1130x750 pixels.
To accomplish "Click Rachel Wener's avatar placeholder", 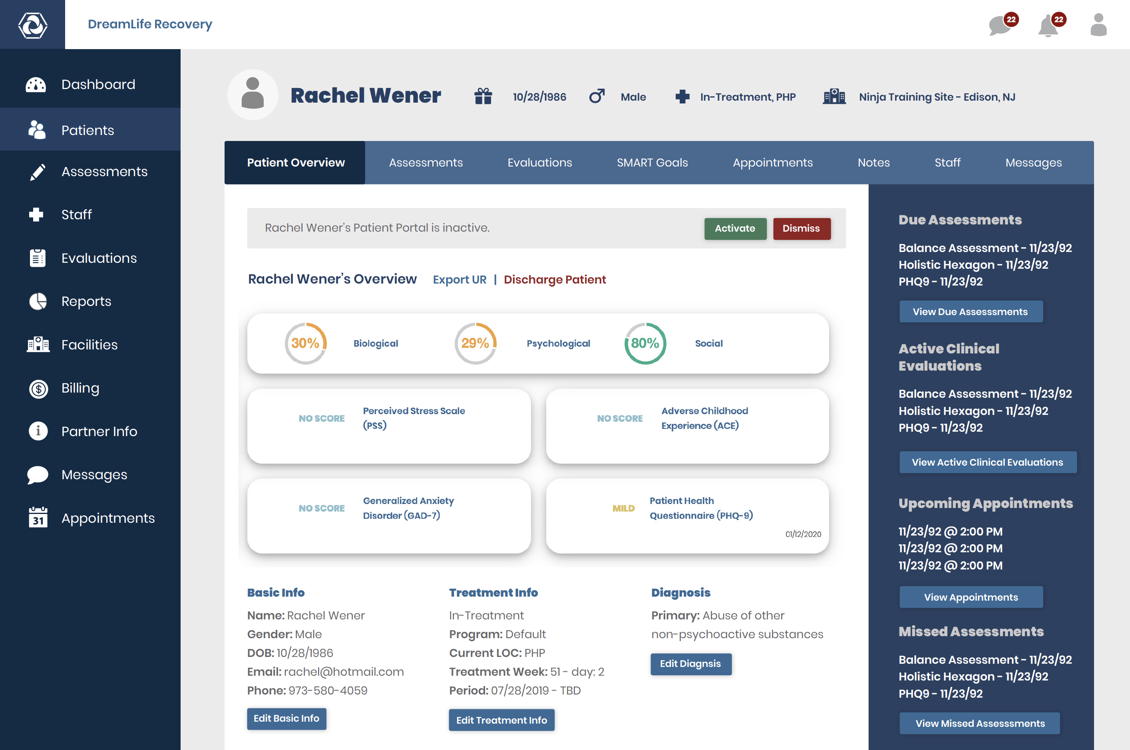I will [x=253, y=94].
